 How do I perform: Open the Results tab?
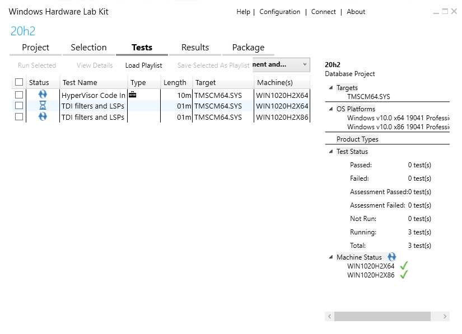click(x=195, y=48)
